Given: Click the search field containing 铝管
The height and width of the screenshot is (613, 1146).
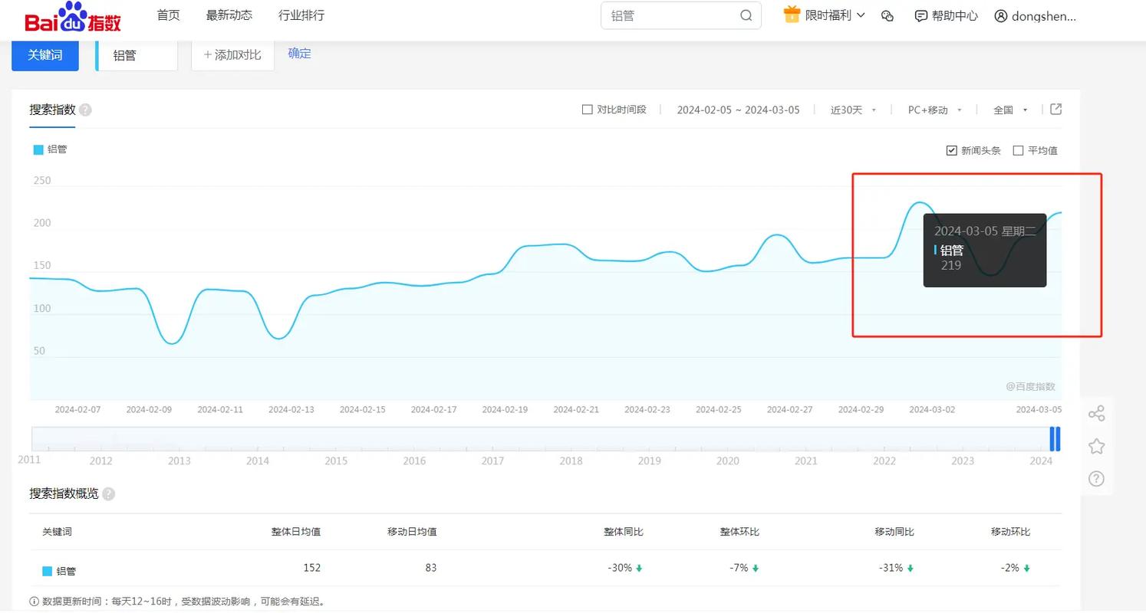Looking at the screenshot, I should (680, 15).
